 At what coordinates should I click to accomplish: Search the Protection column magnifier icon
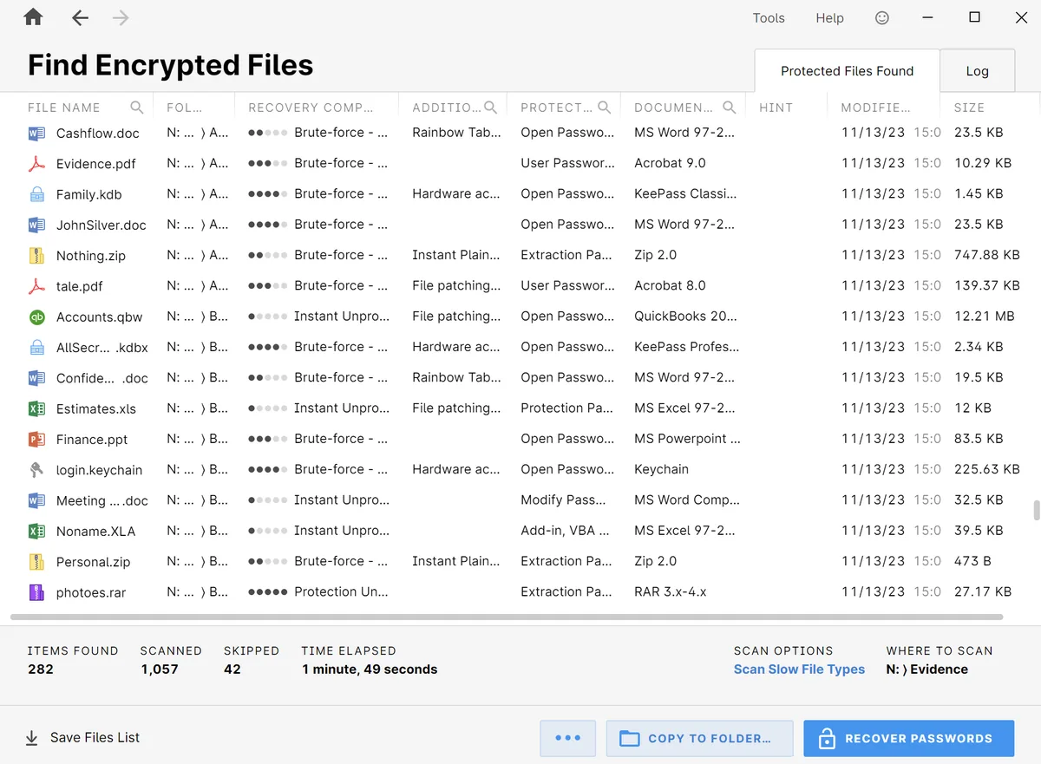point(605,108)
